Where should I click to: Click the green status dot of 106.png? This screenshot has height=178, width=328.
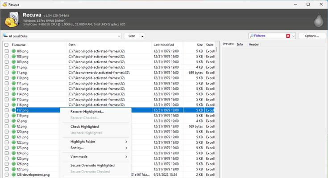(13, 51)
